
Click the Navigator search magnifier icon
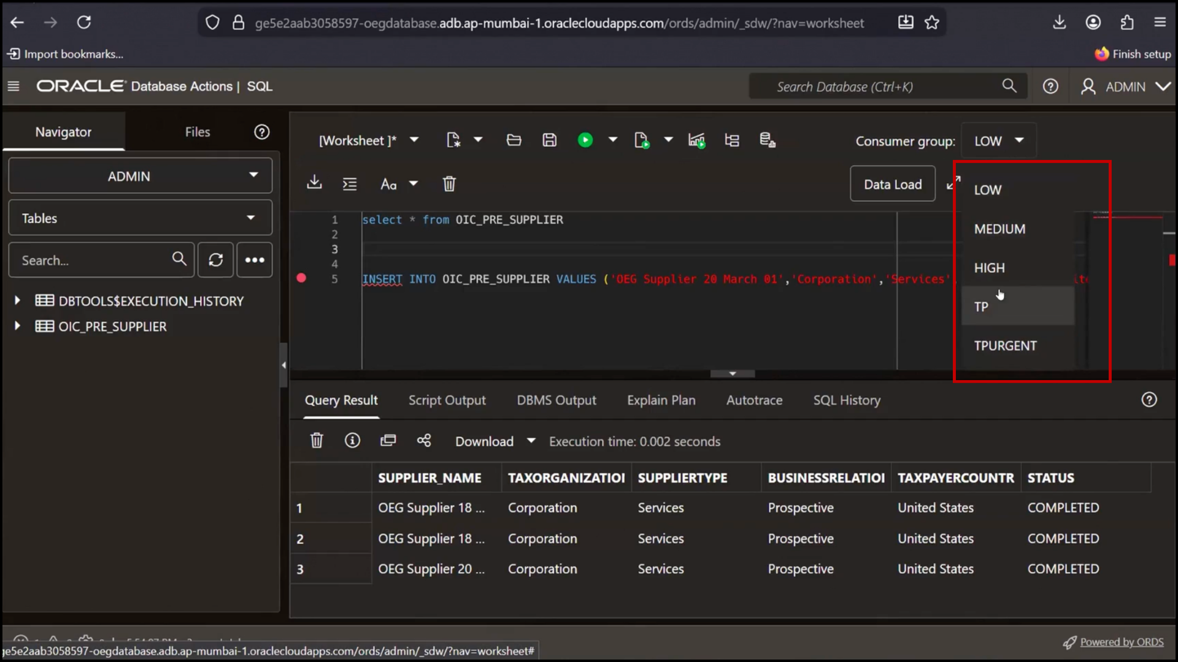pyautogui.click(x=179, y=259)
